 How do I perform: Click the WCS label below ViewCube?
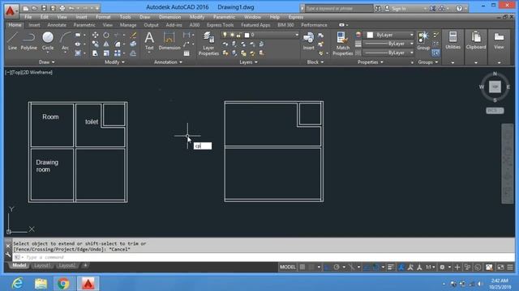click(x=495, y=111)
